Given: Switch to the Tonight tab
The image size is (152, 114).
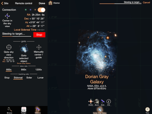Looking at the screenshot, I should (24, 110).
